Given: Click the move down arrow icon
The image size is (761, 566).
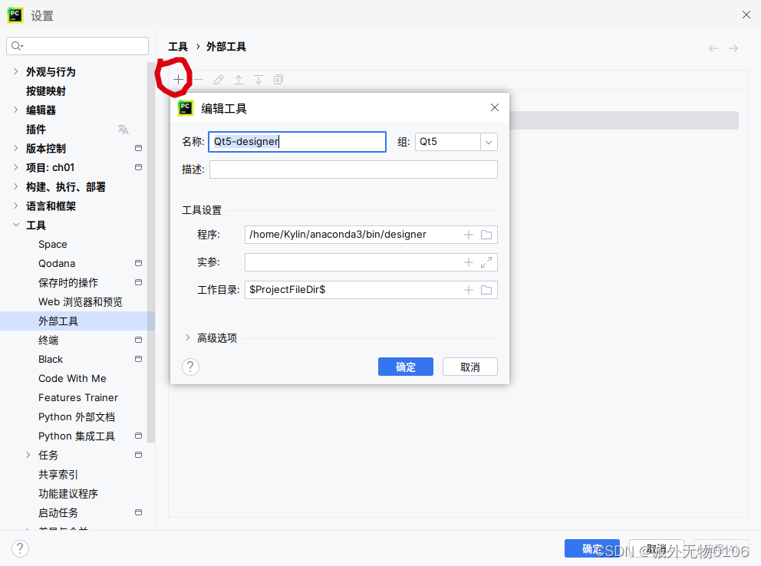Looking at the screenshot, I should click(259, 79).
